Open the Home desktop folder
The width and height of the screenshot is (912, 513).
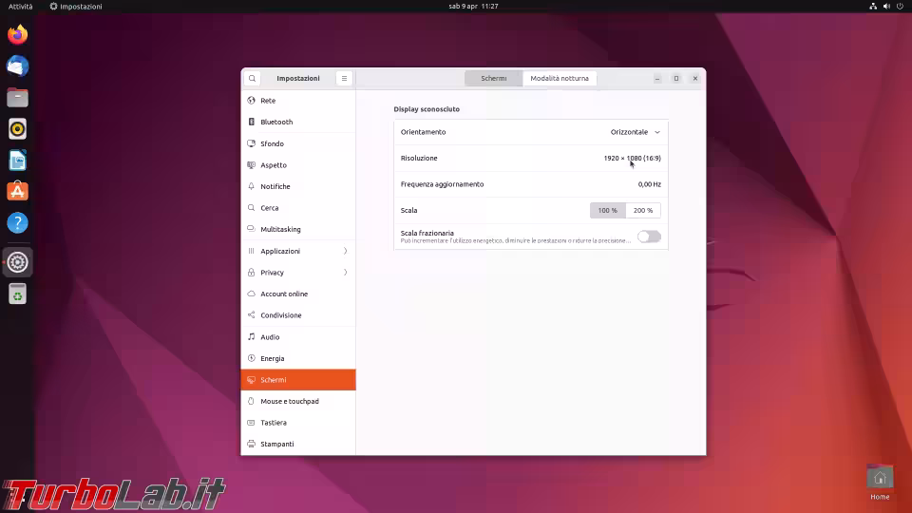(880, 483)
